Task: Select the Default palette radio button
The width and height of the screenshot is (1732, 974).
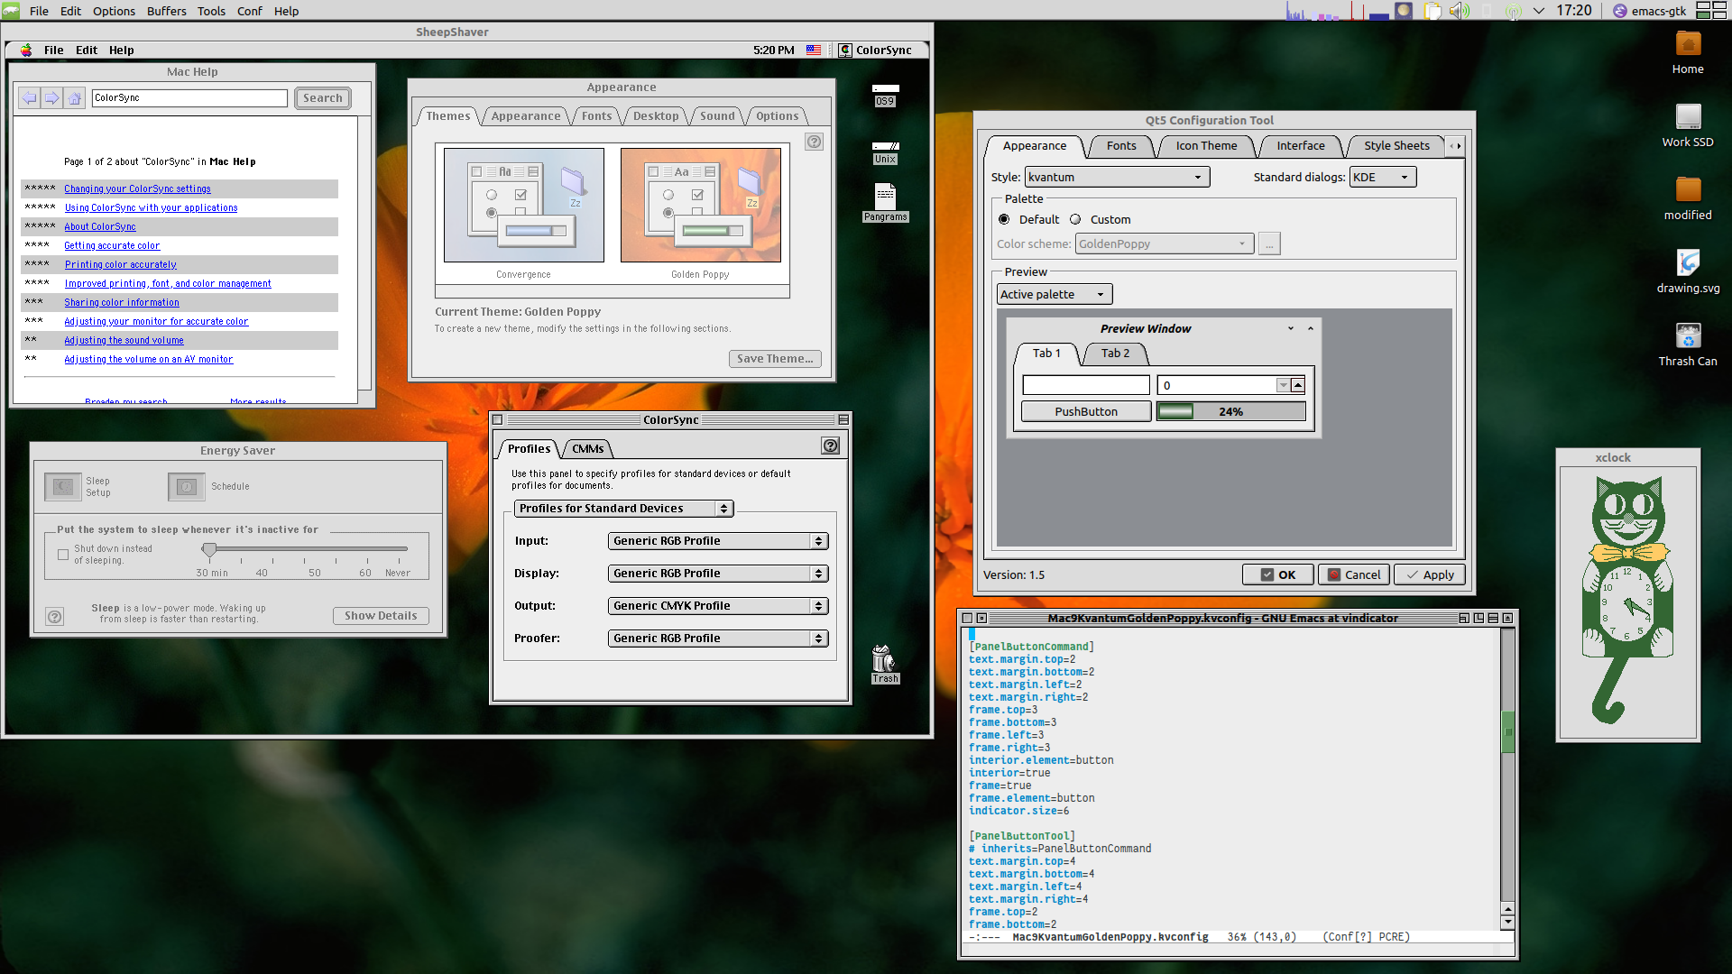Action: pos(1004,219)
